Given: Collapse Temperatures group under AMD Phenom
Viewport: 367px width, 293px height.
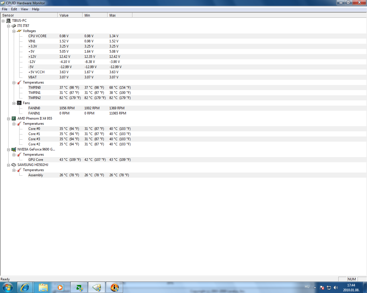Looking at the screenshot, I should [x=14, y=124].
